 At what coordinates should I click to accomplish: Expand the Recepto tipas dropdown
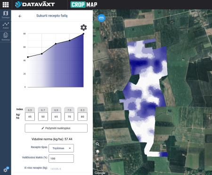(61, 148)
